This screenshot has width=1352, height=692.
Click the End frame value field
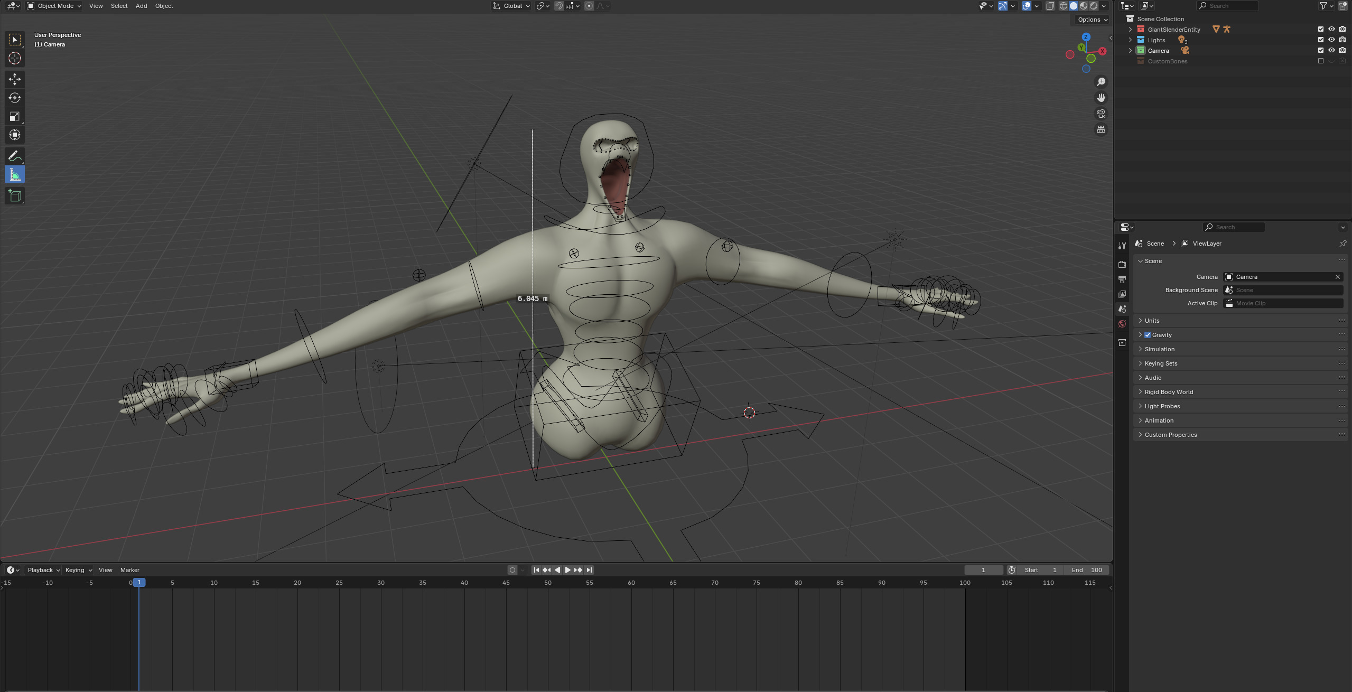pos(1087,570)
